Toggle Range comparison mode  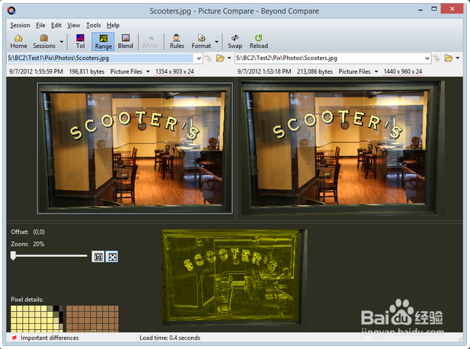pos(104,41)
